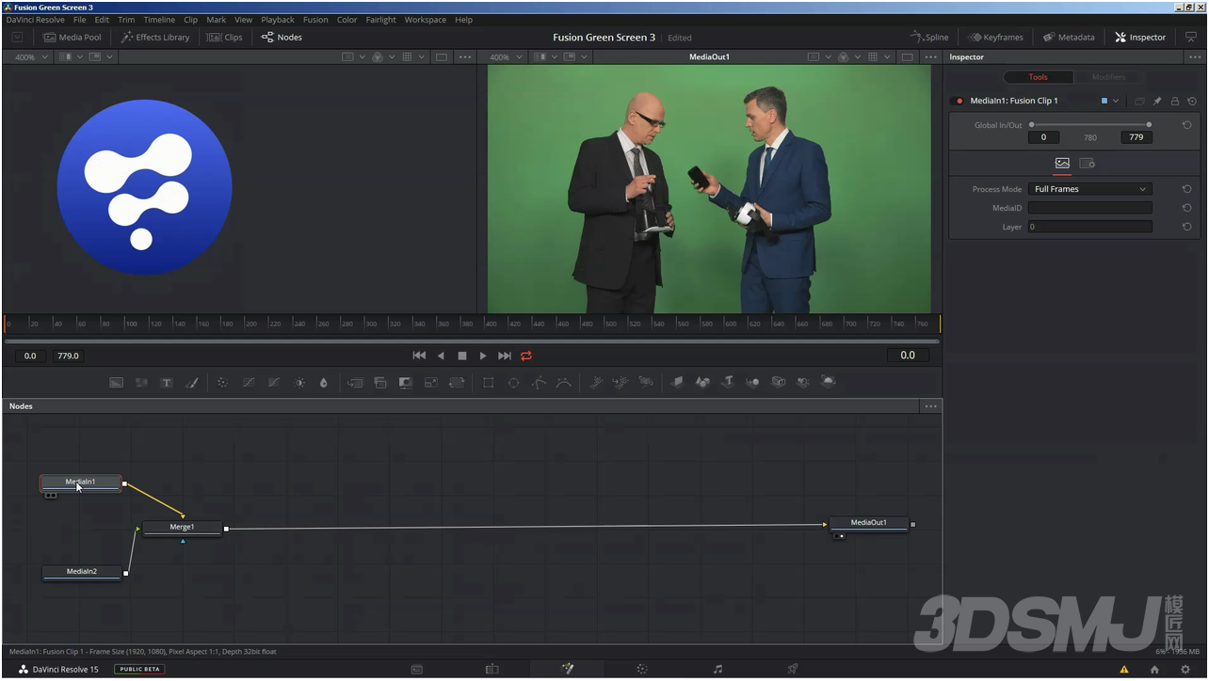1209x681 pixels.
Task: Toggle loop playback
Action: tap(526, 356)
